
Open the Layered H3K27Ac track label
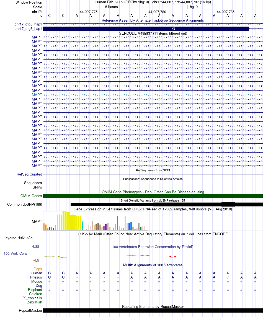[18, 238]
